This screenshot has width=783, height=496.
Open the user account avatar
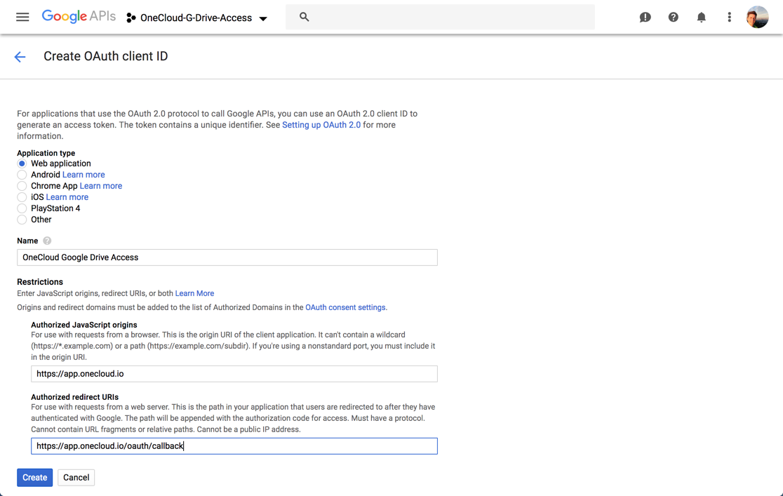coord(757,17)
